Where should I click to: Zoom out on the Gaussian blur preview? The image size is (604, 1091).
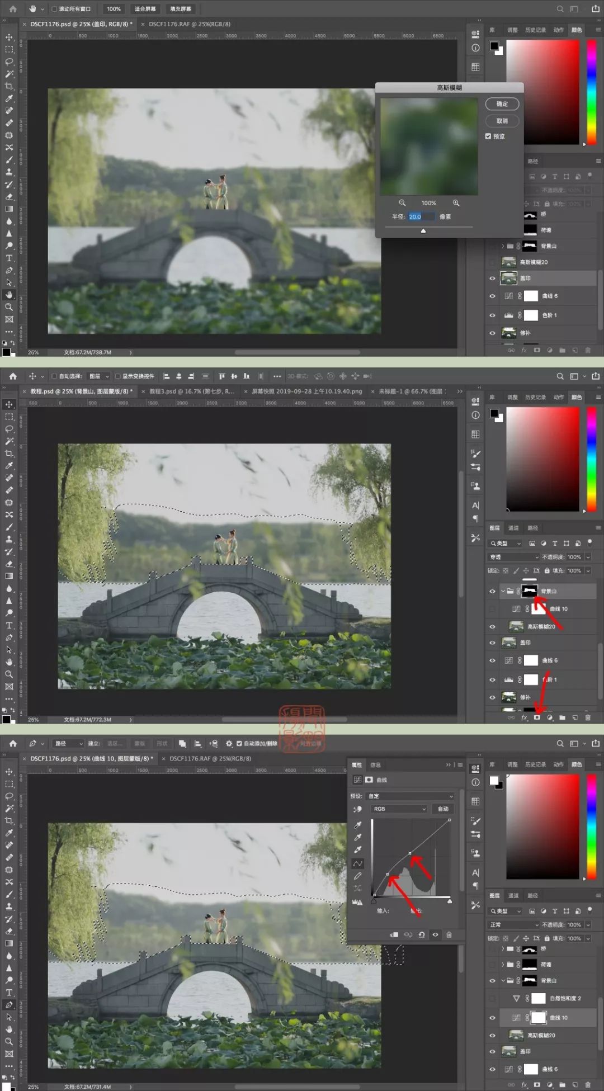coord(402,203)
